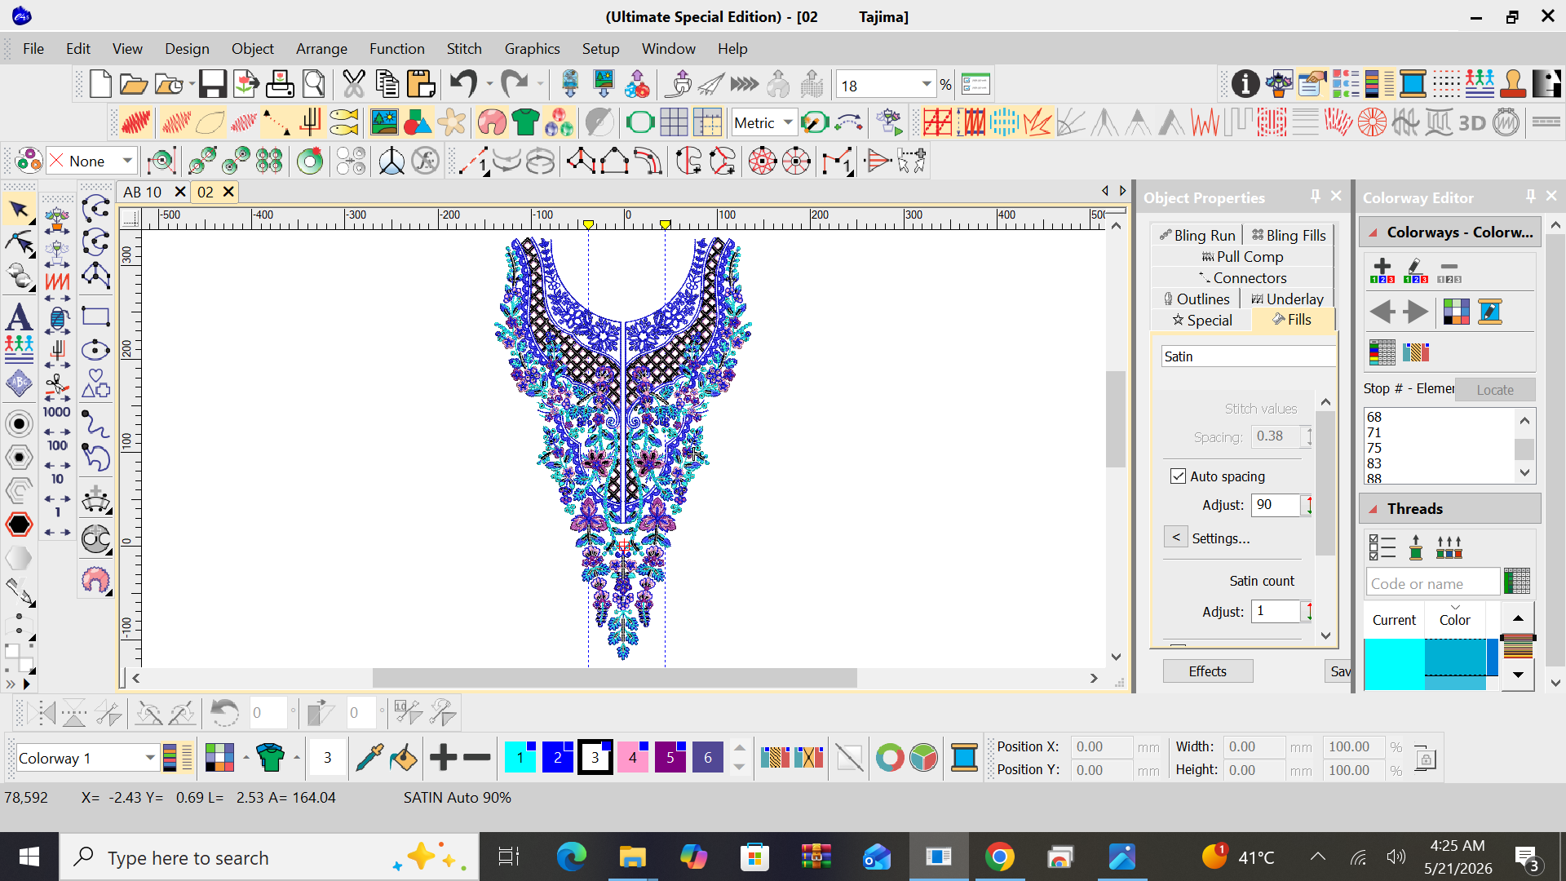Click the Design Information 'i' icon

click(1245, 83)
